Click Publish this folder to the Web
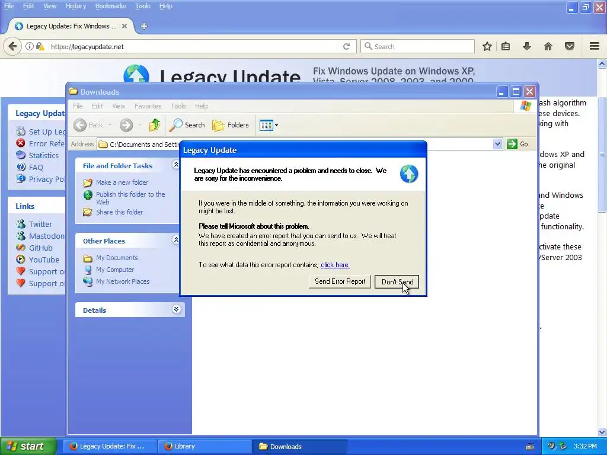 click(x=130, y=198)
